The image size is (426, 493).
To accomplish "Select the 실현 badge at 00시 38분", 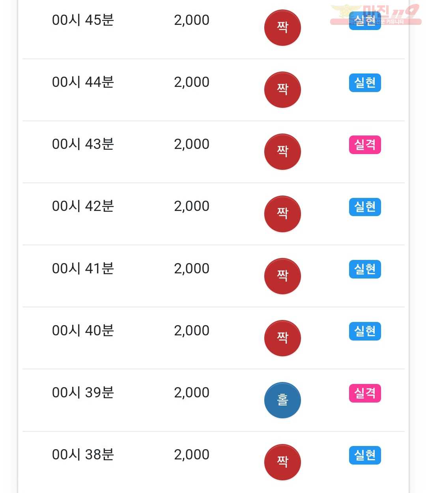I will coord(365,455).
